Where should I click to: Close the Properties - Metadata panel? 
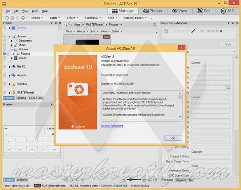(x=237, y=23)
